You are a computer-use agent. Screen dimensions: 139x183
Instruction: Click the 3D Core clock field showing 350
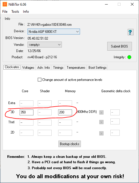click(x=26, y=112)
